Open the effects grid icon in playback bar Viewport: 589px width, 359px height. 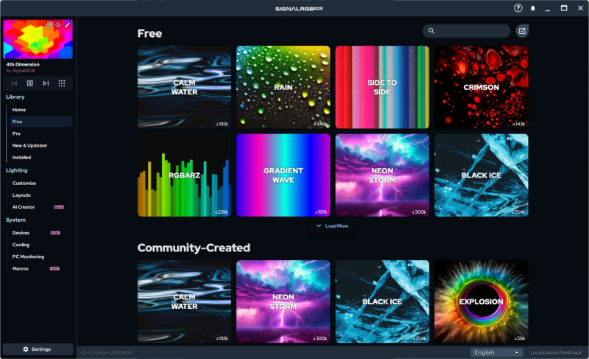[x=62, y=83]
